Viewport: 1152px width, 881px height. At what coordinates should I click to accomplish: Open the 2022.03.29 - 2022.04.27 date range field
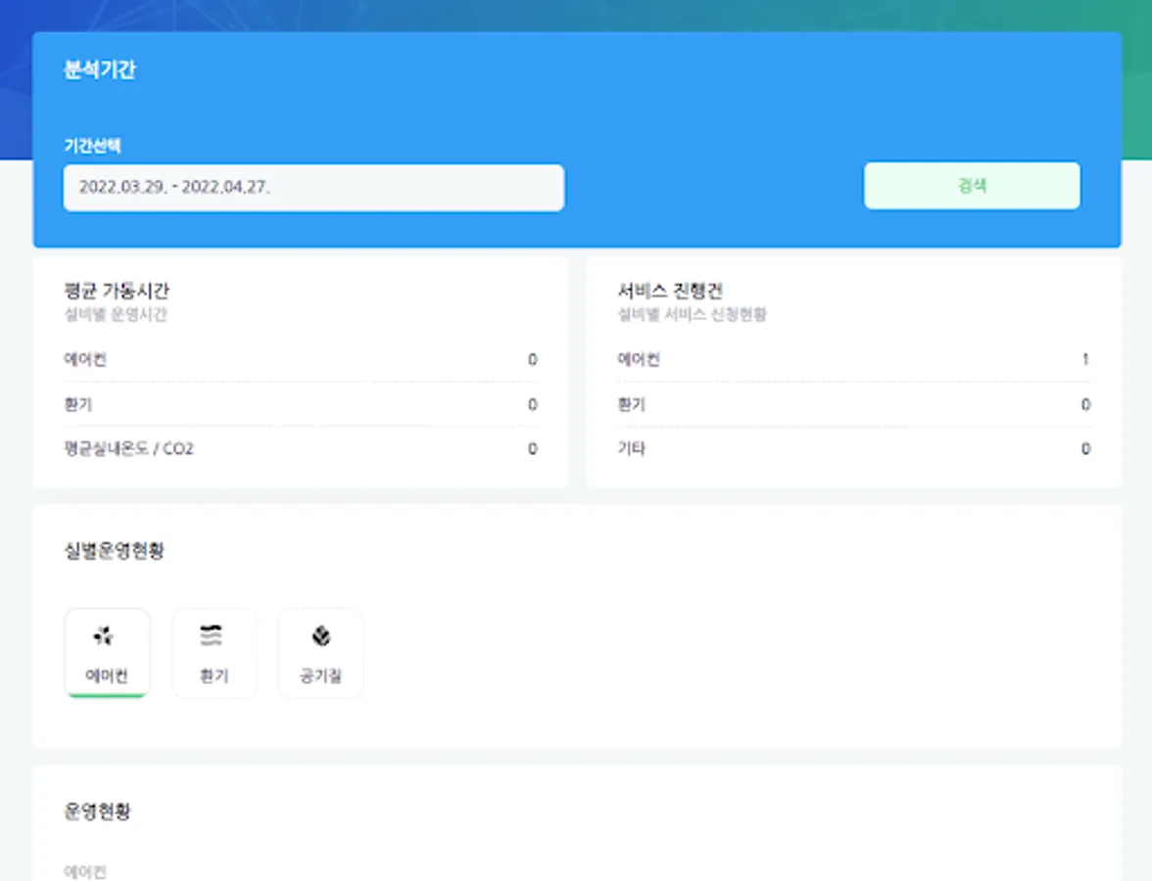tap(313, 187)
